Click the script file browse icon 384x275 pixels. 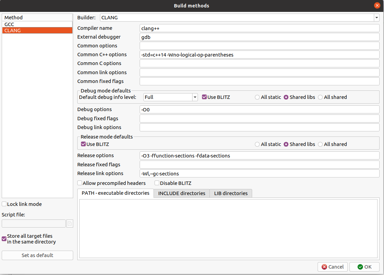(x=69, y=224)
